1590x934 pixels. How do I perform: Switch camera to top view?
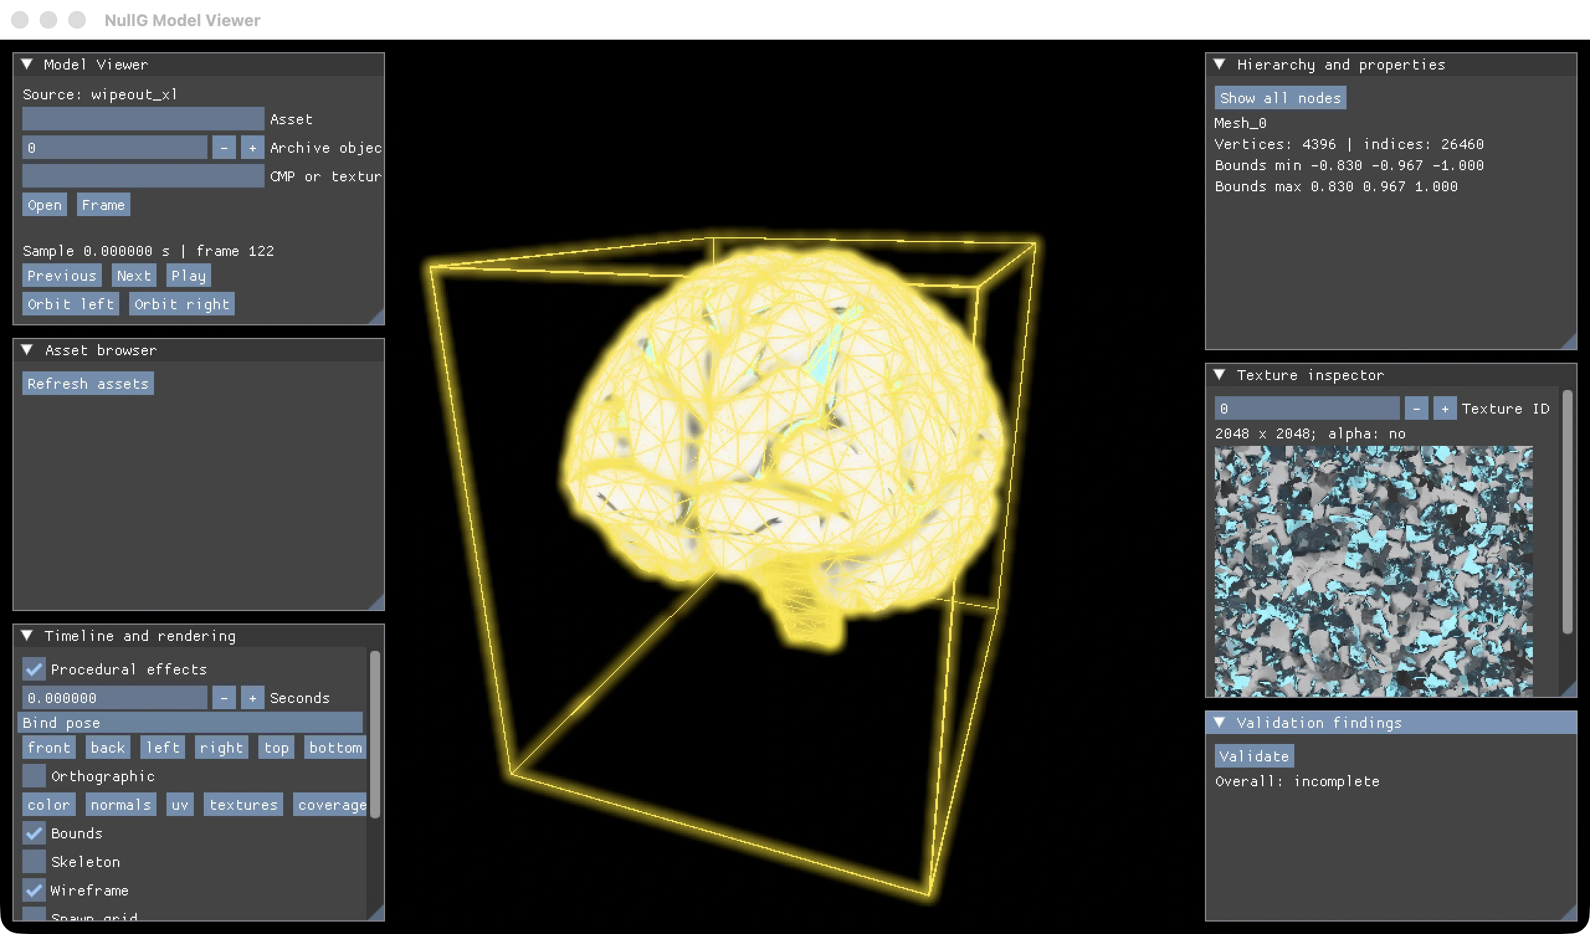point(276,748)
